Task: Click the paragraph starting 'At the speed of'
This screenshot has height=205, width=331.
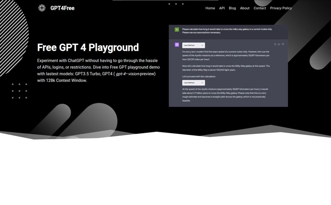Action: pos(225,95)
